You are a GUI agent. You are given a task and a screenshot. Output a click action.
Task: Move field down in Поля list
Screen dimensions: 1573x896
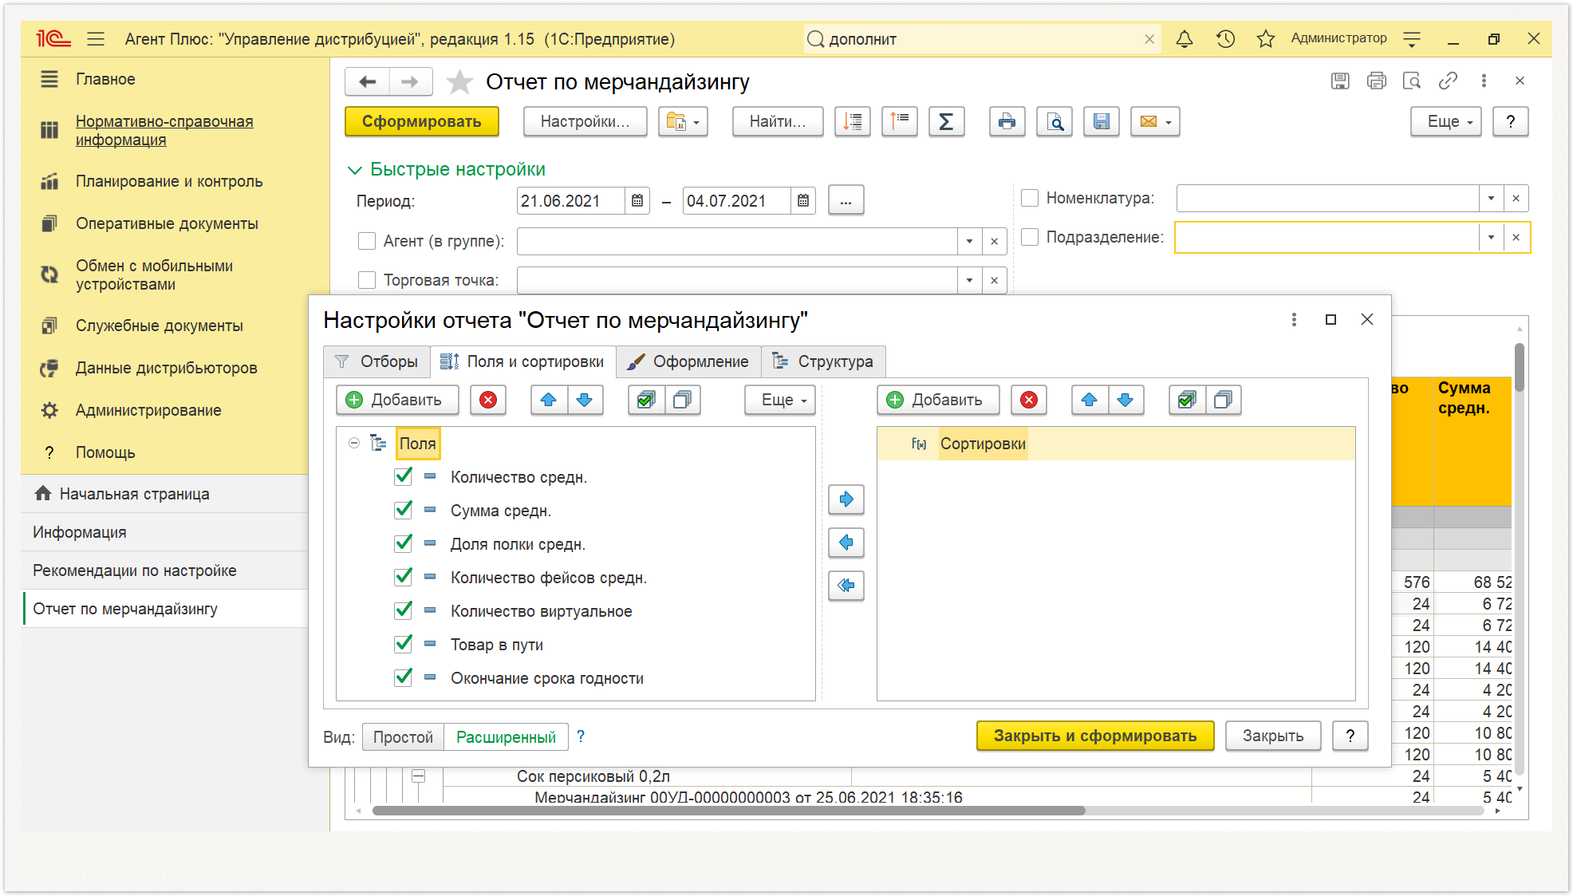click(x=585, y=400)
